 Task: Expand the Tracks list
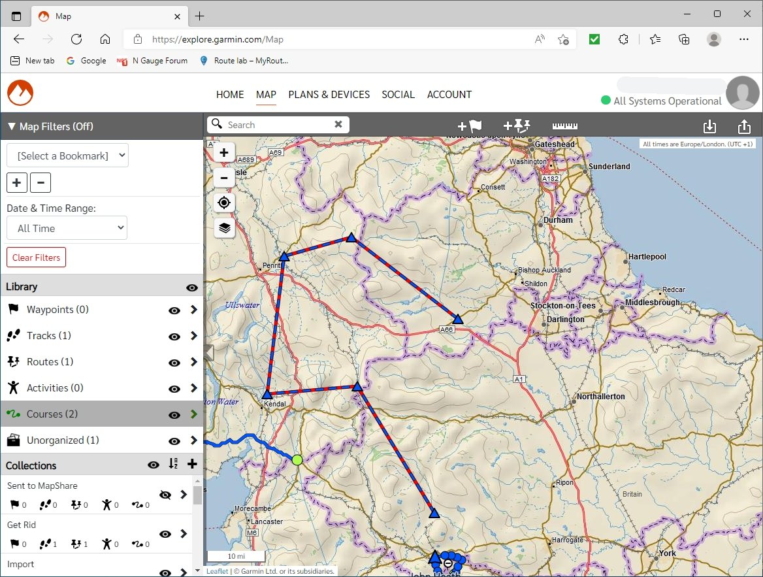194,336
